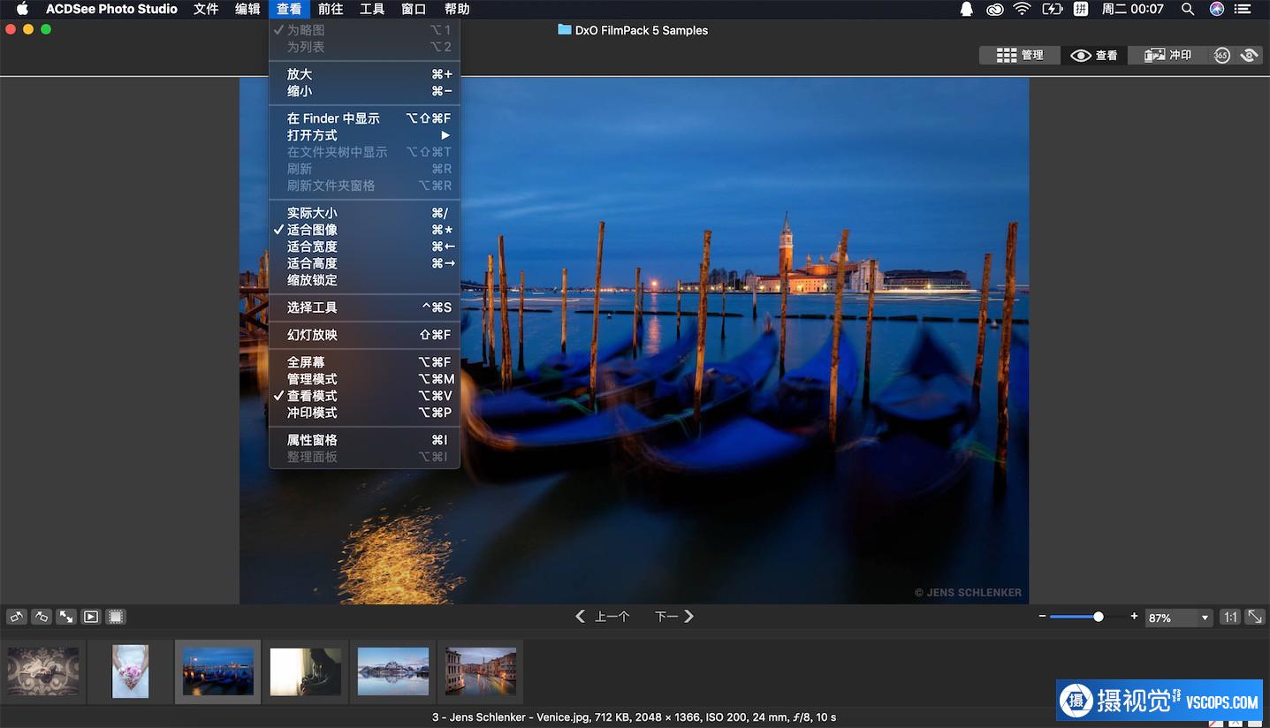Open the 365 mode icon

(x=1221, y=55)
